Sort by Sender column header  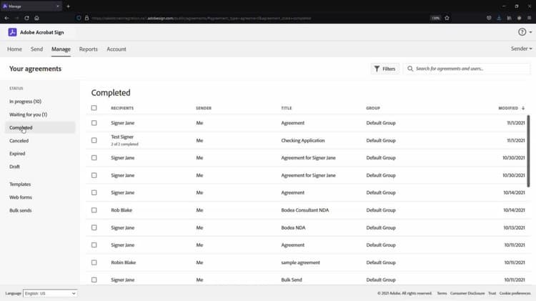204,108
